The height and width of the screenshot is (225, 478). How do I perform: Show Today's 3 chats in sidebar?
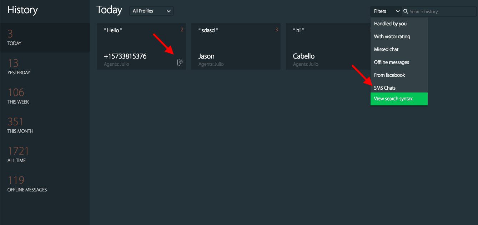click(45, 38)
